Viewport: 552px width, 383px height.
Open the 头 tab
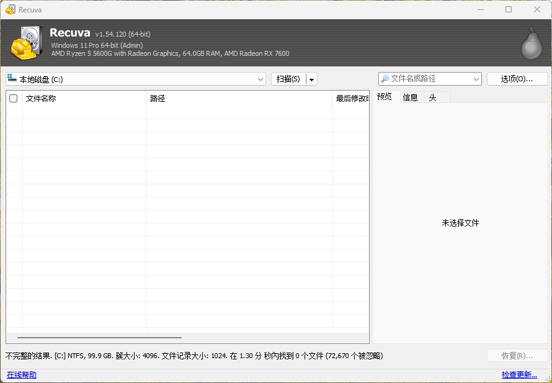click(433, 97)
